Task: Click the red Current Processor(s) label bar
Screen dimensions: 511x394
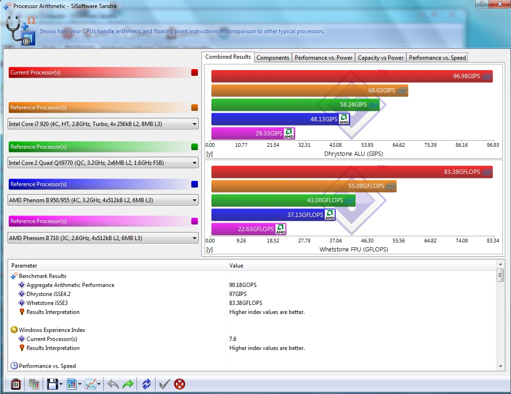Action: (103, 72)
